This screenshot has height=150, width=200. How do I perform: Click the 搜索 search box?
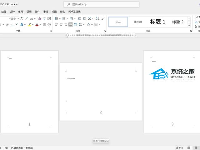coord(102,4)
